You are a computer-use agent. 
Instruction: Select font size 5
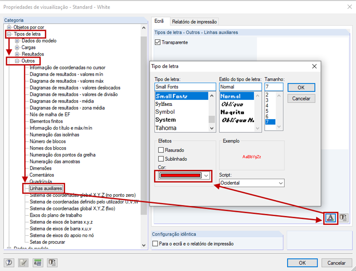tap(267, 111)
